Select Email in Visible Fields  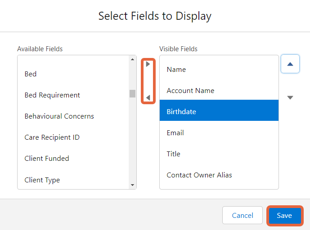[x=219, y=133]
